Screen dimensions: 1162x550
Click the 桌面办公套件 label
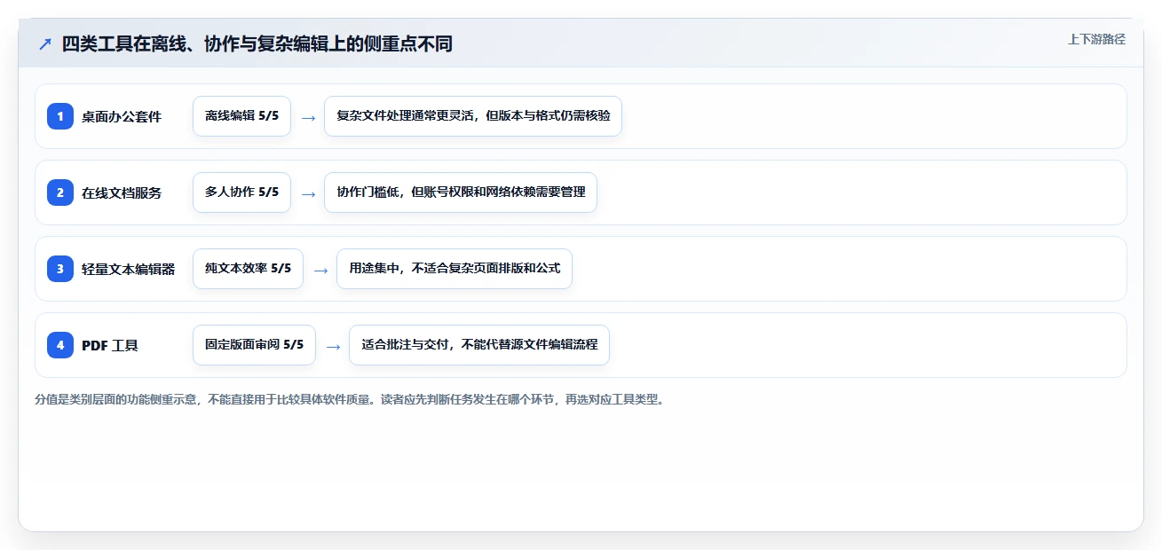tap(122, 116)
